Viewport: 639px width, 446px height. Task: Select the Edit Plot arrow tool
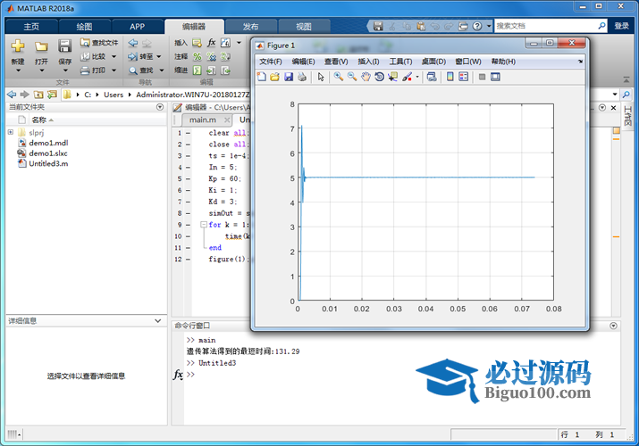(x=321, y=77)
